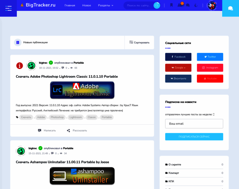Open bigtrac avatar on the Ashampoo post
239x189 pixels.
point(21,151)
